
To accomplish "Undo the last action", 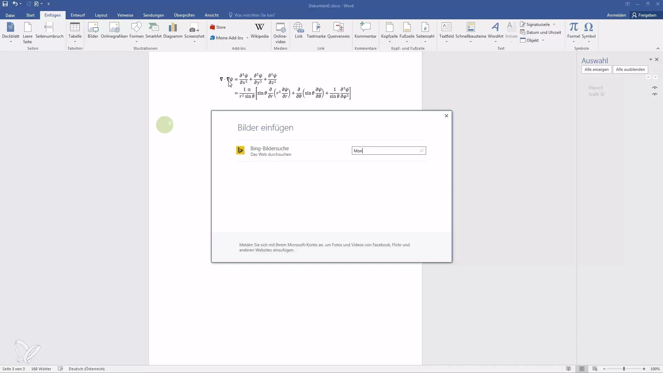I will pyautogui.click(x=15, y=4).
